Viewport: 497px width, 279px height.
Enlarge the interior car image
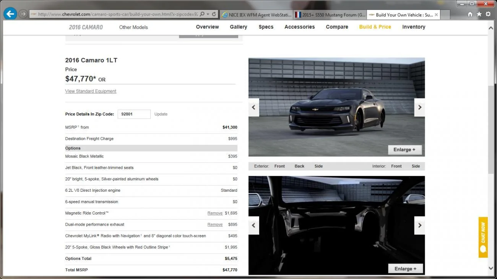(406, 269)
